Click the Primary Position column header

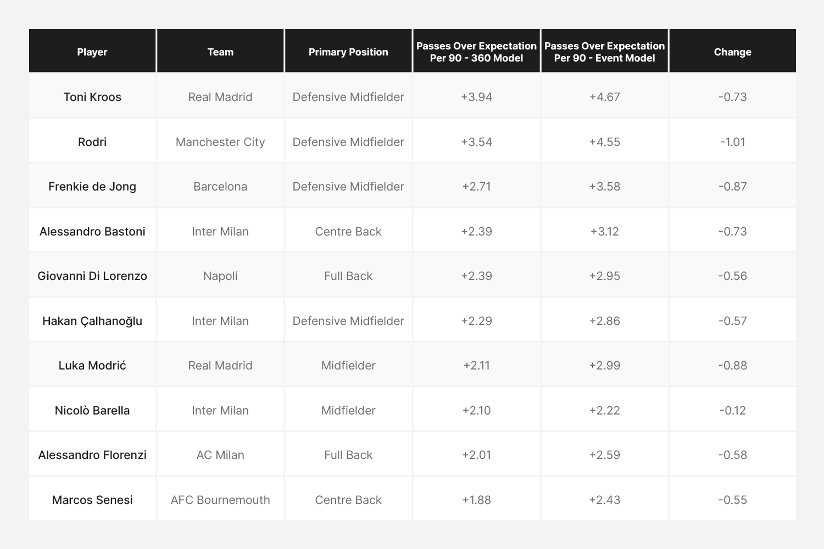(x=348, y=52)
